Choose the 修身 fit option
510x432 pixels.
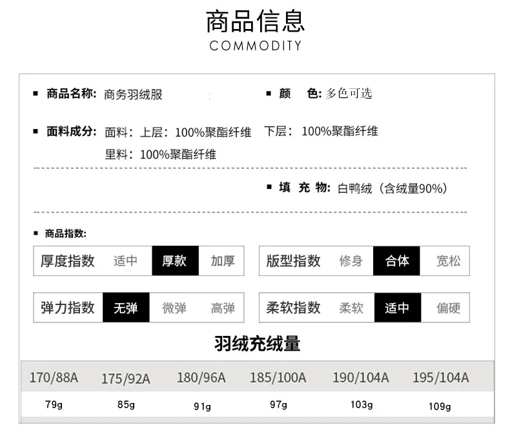(351, 261)
